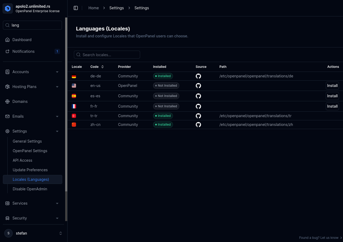Screen dimensions: 343x242
Task: Click path /etc/openpanel/openpanel/translations/zh
Action: pyautogui.click(x=256, y=125)
